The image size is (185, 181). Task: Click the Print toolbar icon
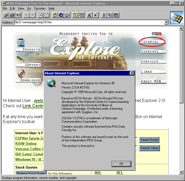pyautogui.click(x=12, y=15)
